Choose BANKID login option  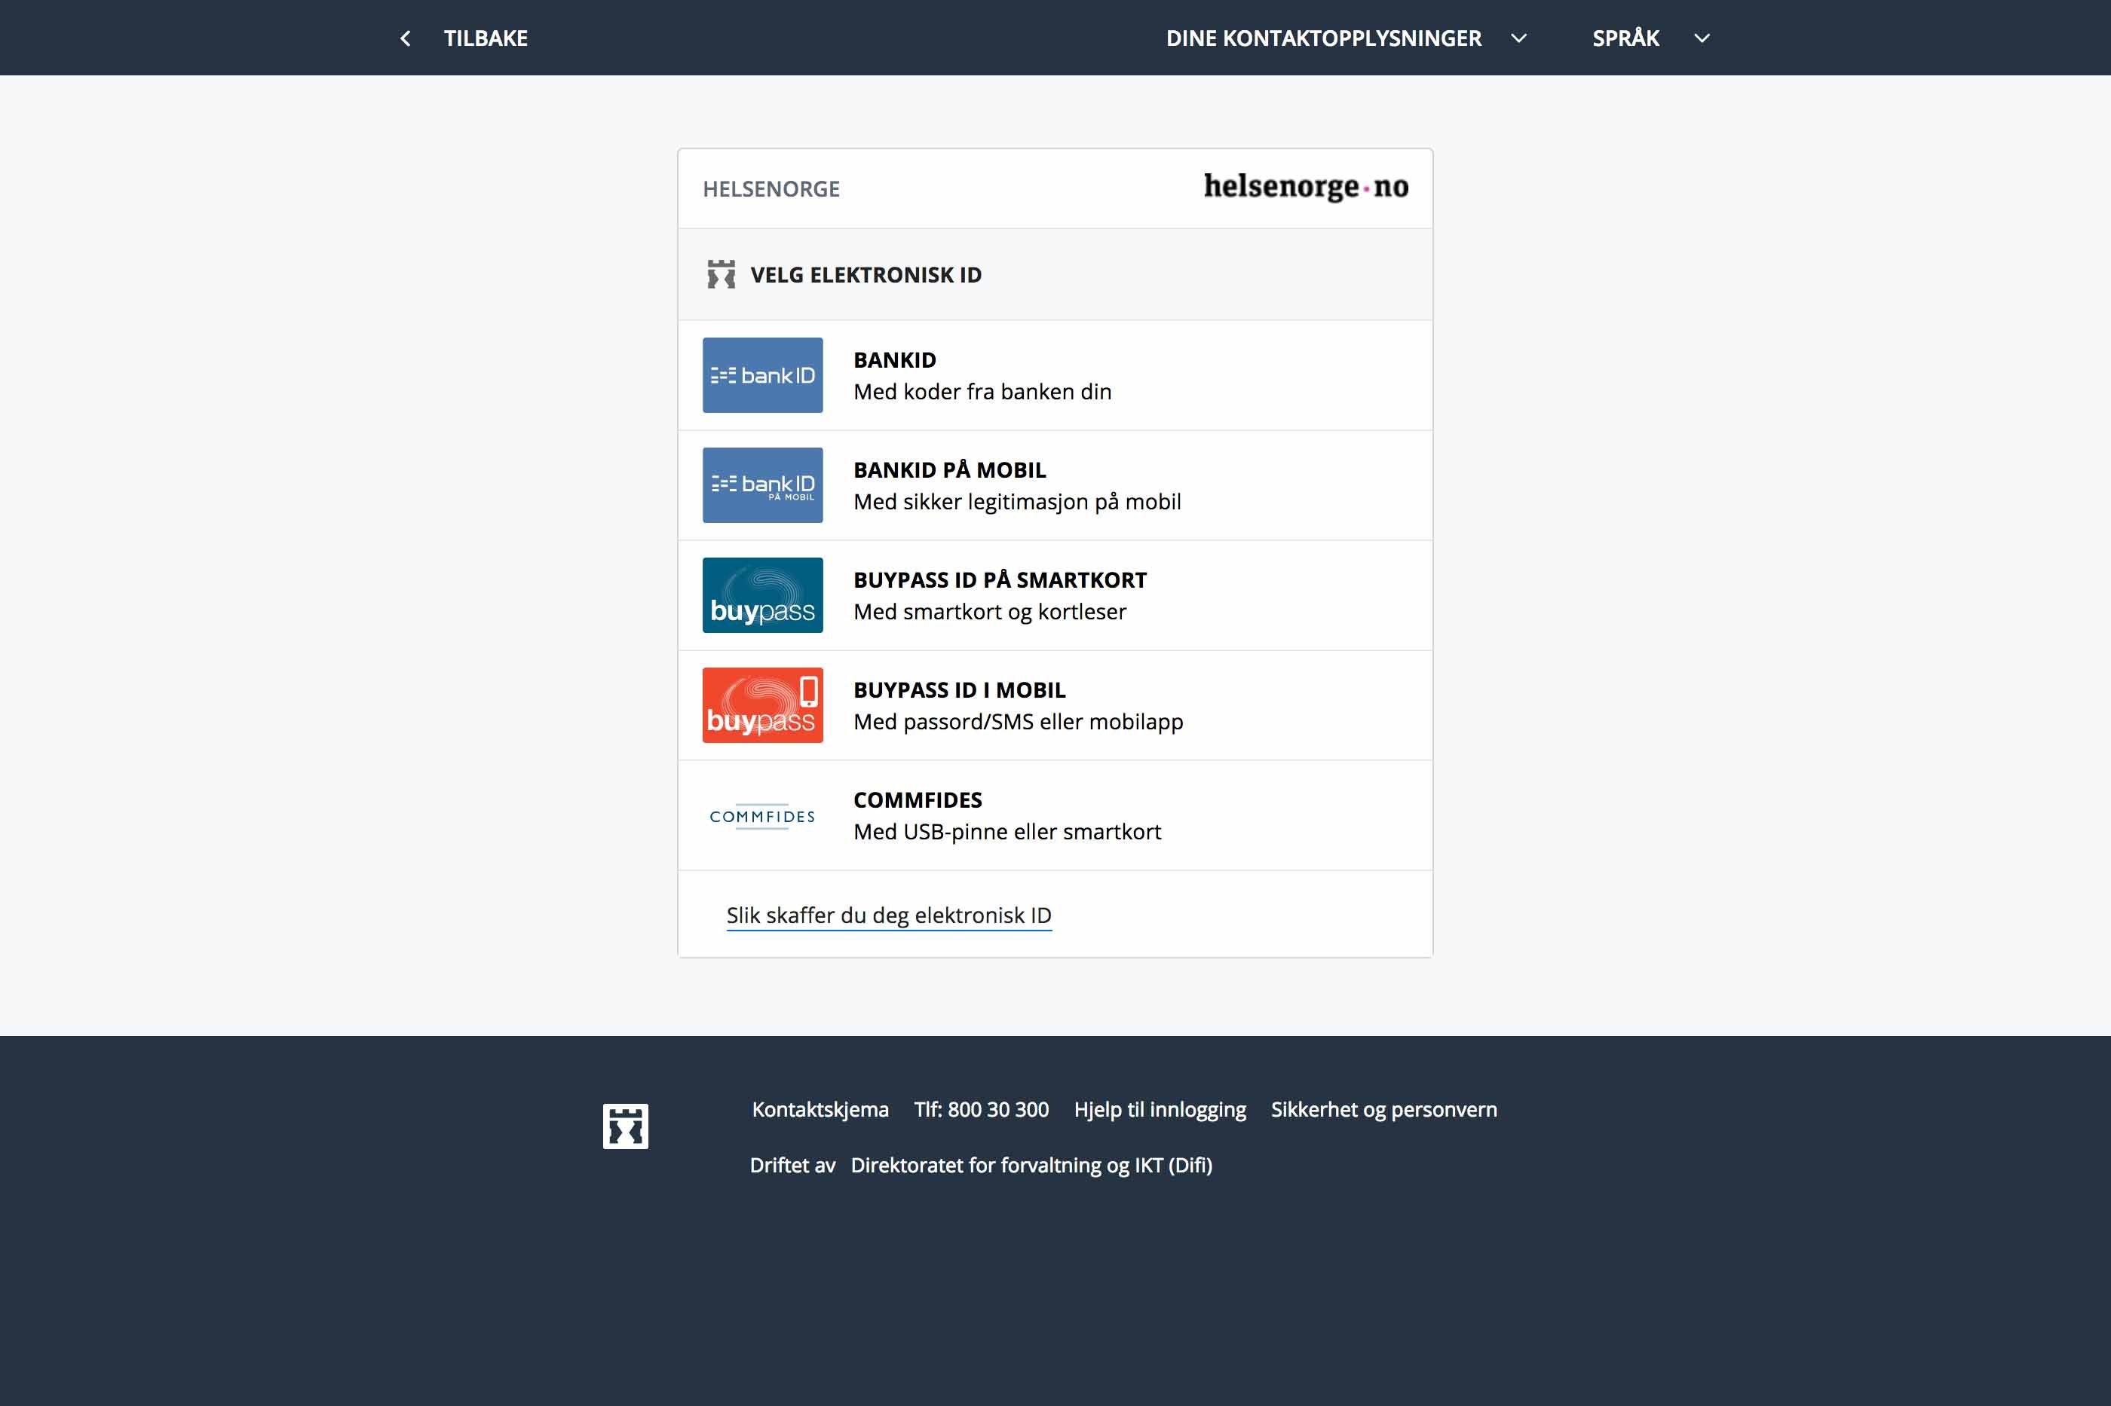1055,376
